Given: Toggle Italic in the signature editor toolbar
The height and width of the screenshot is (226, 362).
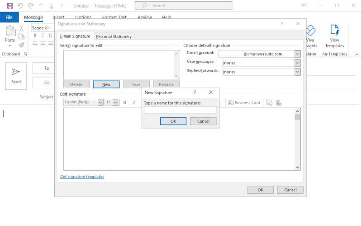Looking at the screenshot, I should pyautogui.click(x=134, y=103).
